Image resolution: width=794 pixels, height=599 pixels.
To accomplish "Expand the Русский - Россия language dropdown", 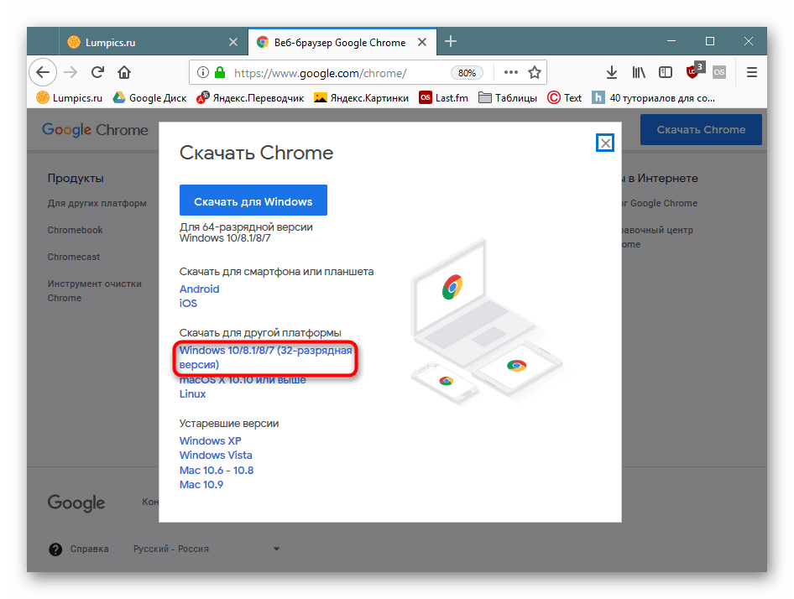I will 206,549.
